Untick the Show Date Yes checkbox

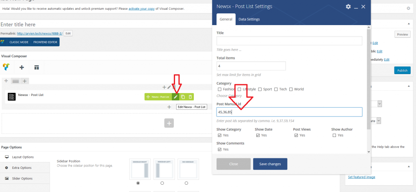(x=258, y=135)
